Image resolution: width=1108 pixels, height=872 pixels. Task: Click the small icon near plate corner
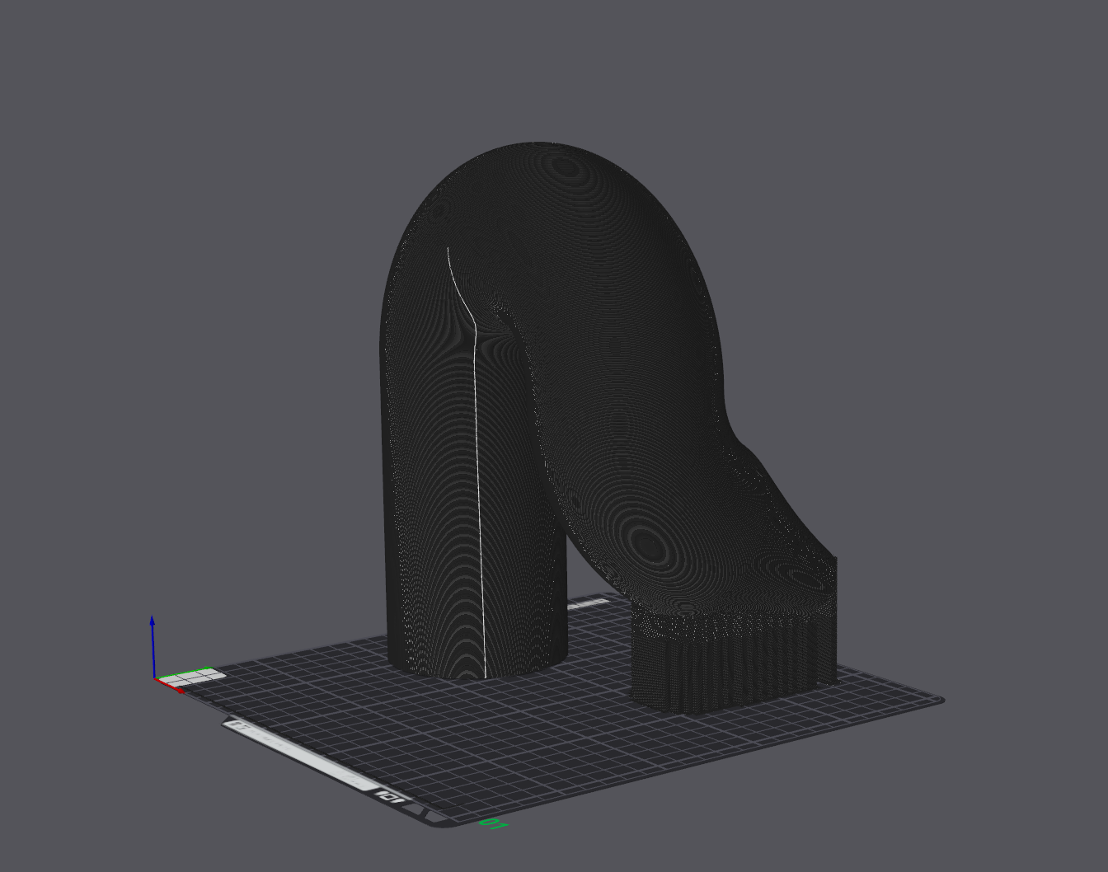pyautogui.click(x=390, y=797)
